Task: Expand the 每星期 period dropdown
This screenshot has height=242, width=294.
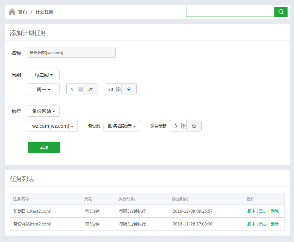Action: (44, 75)
